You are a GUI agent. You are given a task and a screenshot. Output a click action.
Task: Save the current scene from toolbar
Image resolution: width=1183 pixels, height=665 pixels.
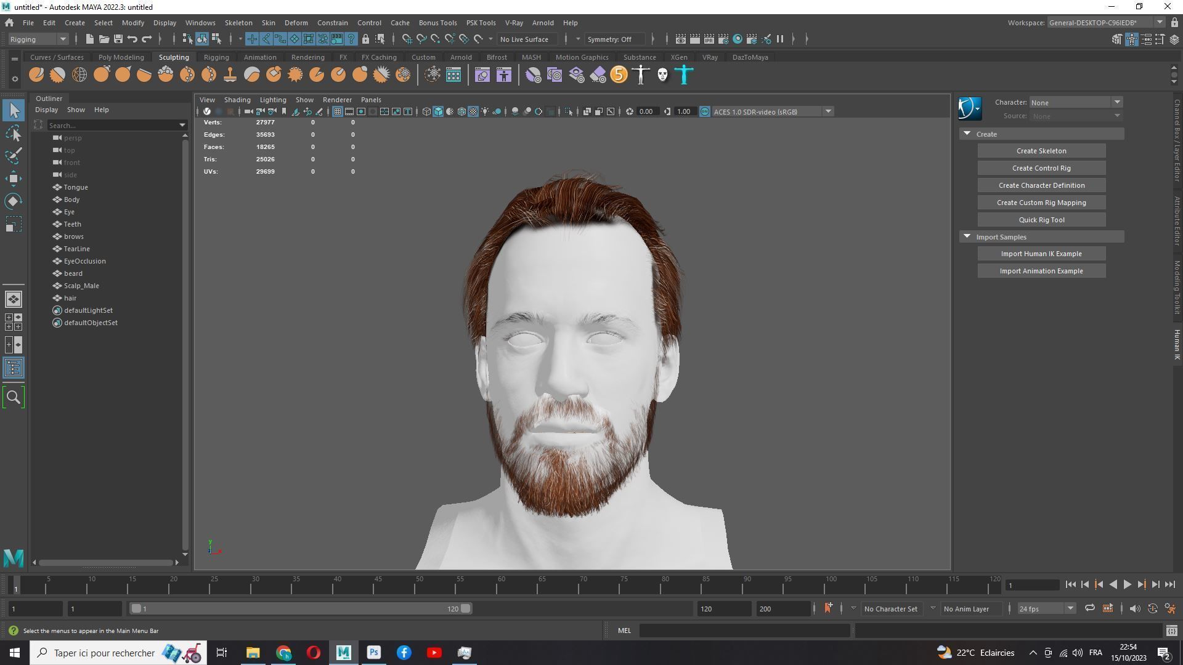[118, 39]
